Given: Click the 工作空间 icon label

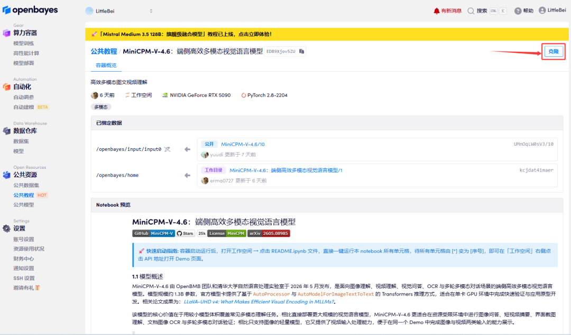Looking at the screenshot, I should click(x=139, y=95).
